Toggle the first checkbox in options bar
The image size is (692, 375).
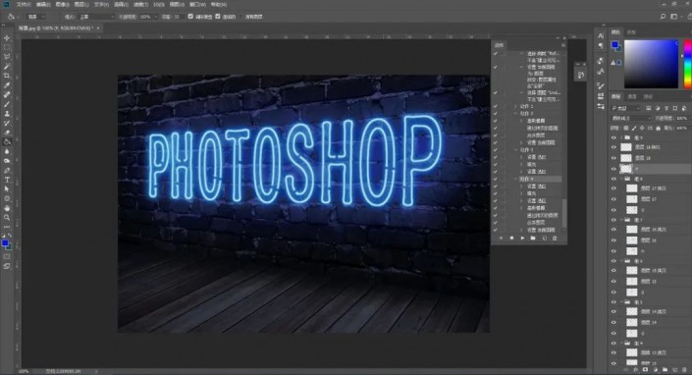(x=190, y=17)
